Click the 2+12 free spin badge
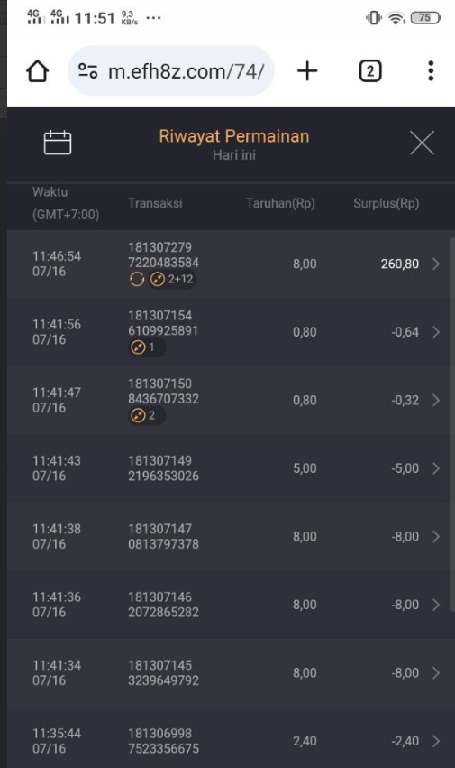 point(172,279)
